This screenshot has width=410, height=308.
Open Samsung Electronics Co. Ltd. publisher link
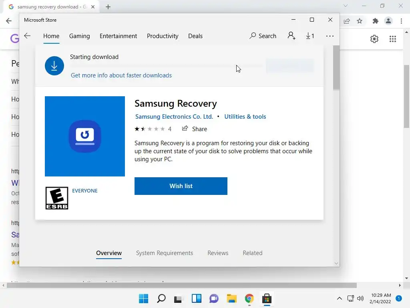tap(174, 117)
